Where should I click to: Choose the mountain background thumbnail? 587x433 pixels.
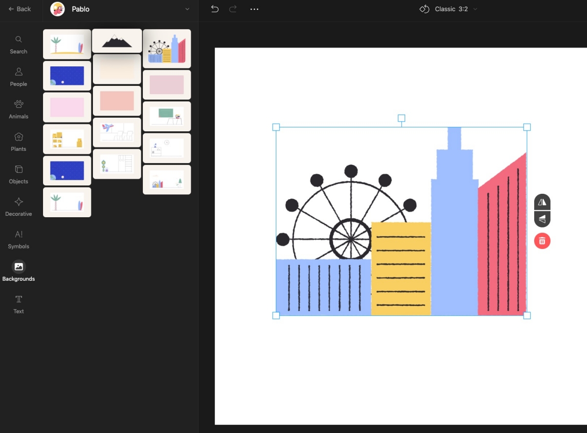point(117,41)
